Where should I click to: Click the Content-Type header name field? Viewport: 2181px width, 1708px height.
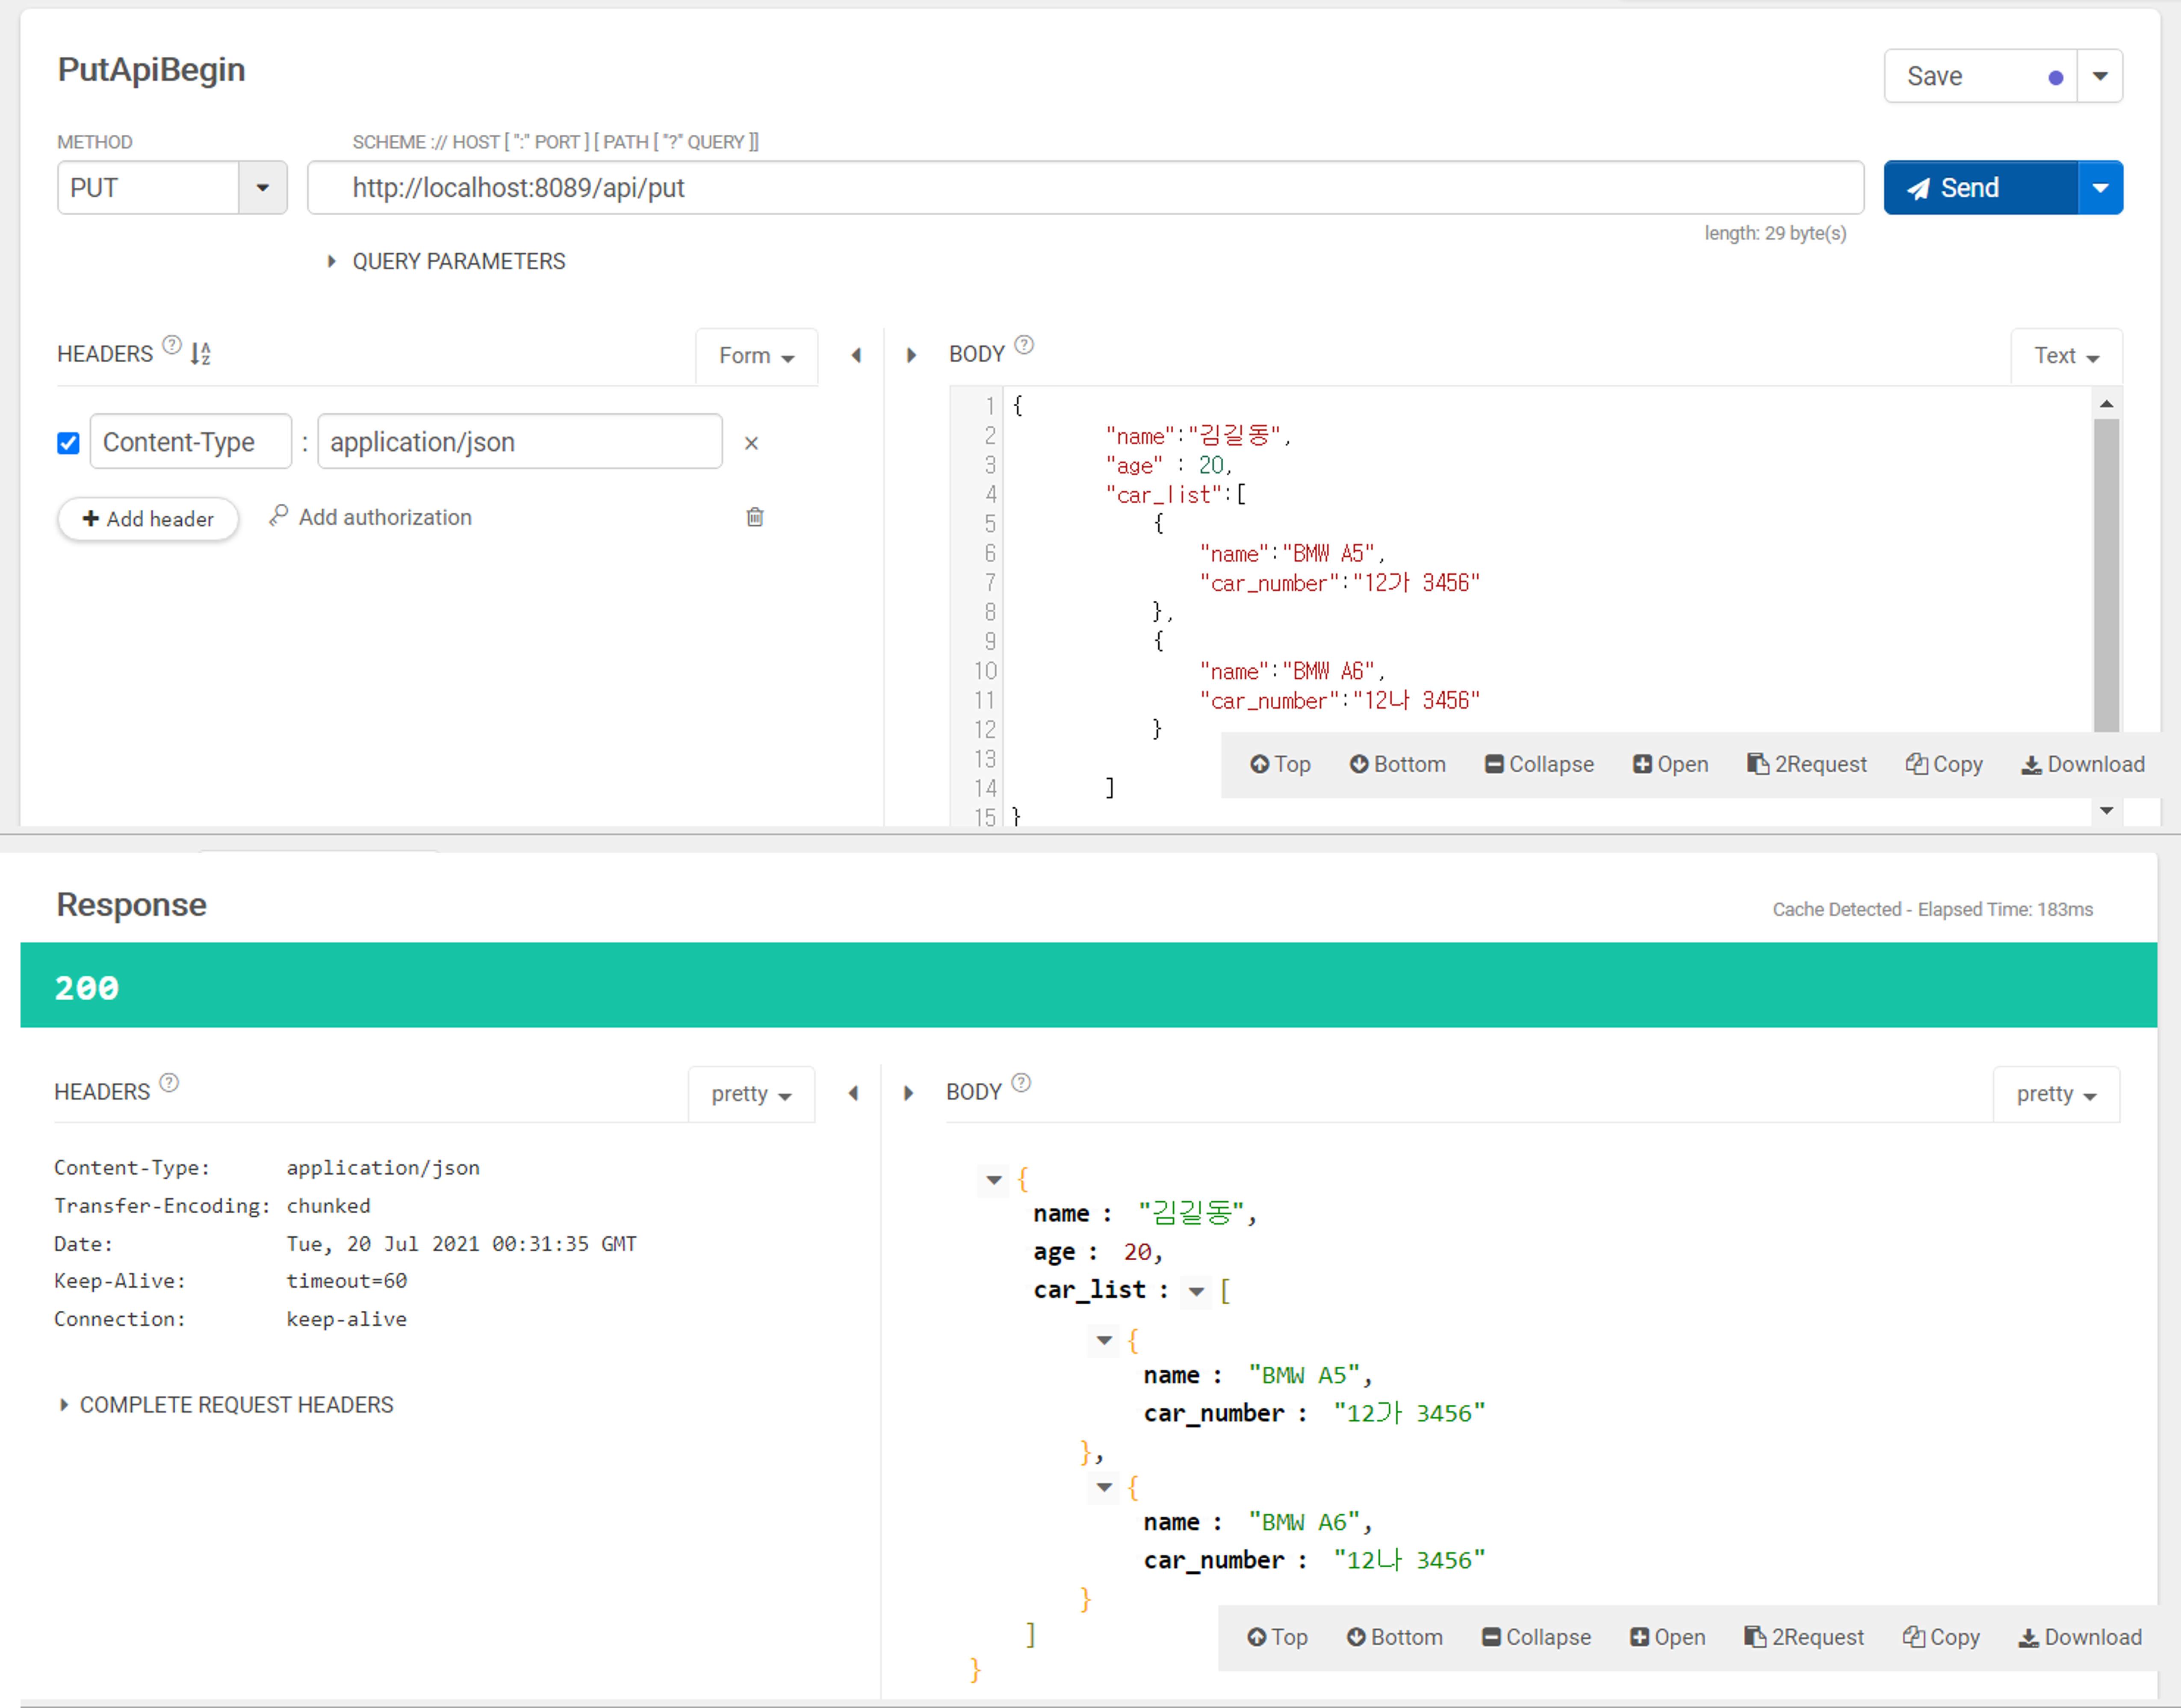click(191, 442)
